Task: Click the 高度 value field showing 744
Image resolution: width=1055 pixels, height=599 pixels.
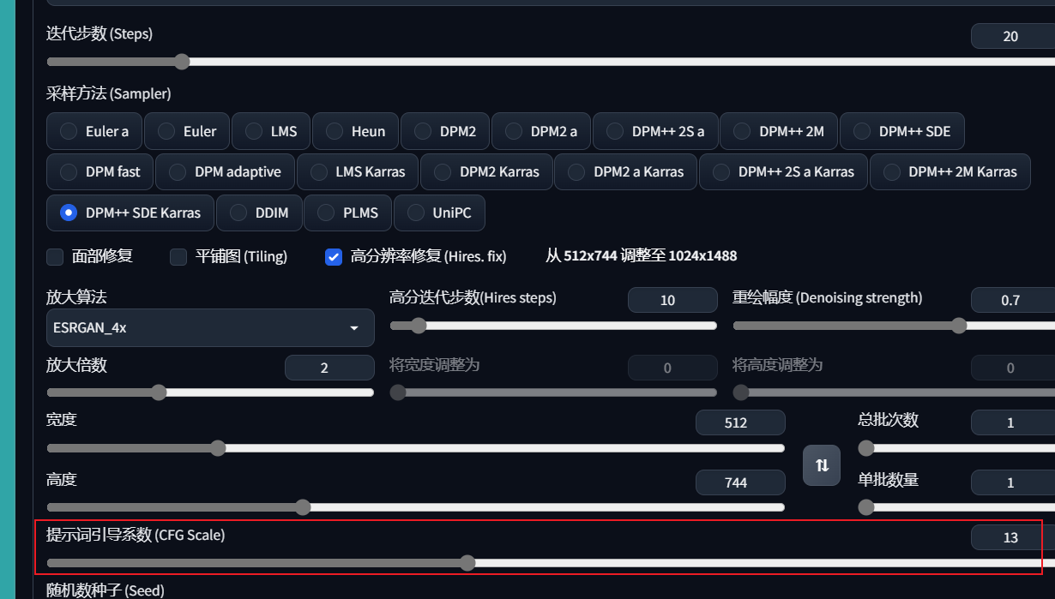Action: pos(739,482)
